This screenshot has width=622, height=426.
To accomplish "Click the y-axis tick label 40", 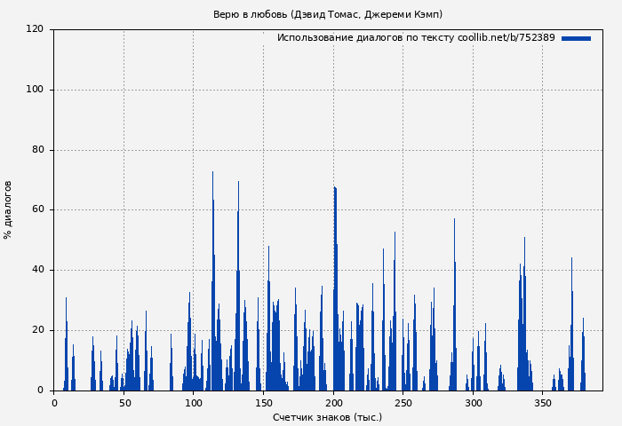I will pos(37,270).
